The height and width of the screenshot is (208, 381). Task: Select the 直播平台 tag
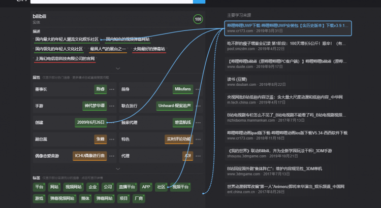pyautogui.click(x=126, y=187)
